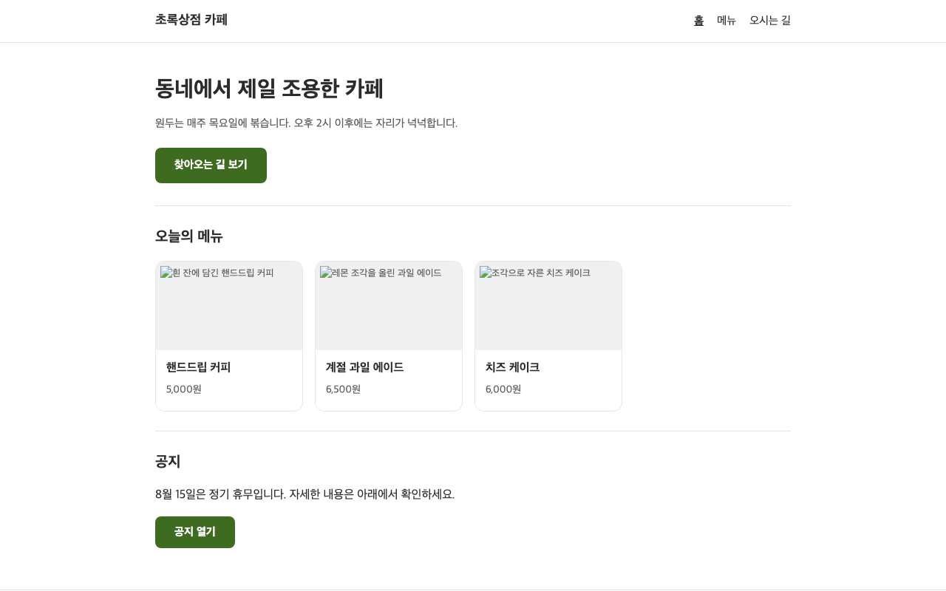
Task: Click the 공지 열기 button
Action: click(x=195, y=532)
